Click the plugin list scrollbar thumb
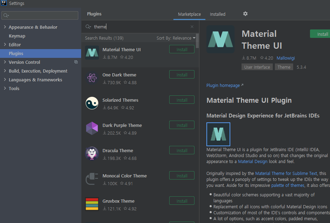This screenshot has height=223, width=330. pyautogui.click(x=197, y=41)
